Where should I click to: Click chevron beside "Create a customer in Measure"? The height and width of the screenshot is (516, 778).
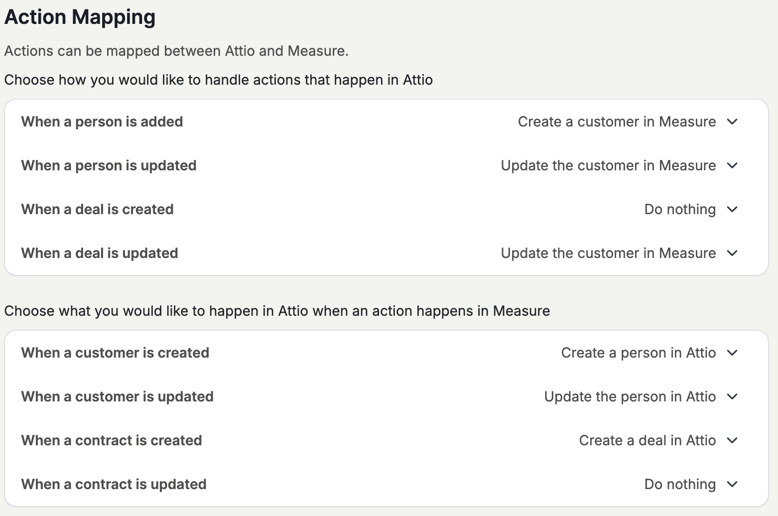tap(732, 122)
